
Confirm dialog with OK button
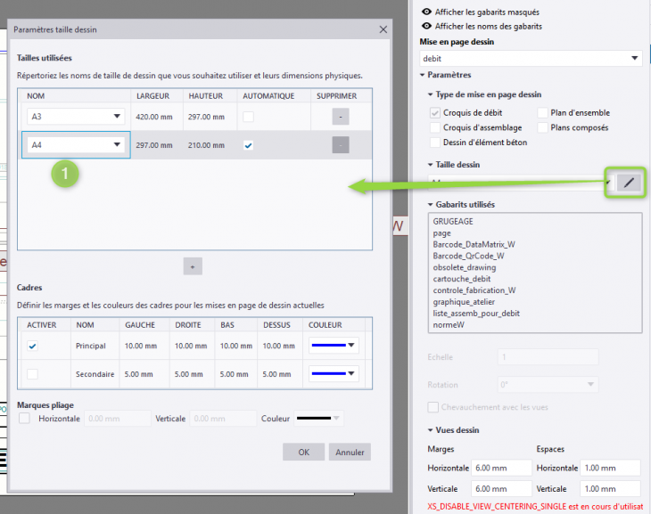(303, 452)
